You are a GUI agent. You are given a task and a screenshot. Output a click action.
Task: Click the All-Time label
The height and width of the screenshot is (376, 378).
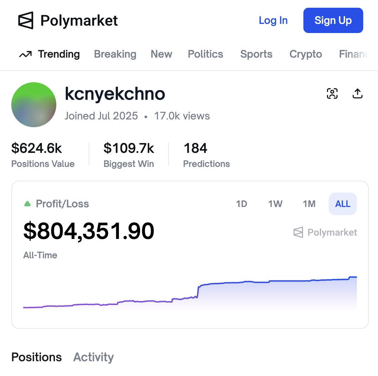pos(40,255)
